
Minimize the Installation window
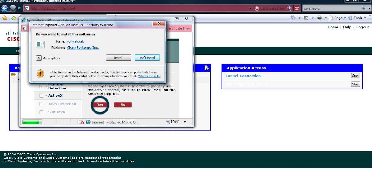click(169, 19)
